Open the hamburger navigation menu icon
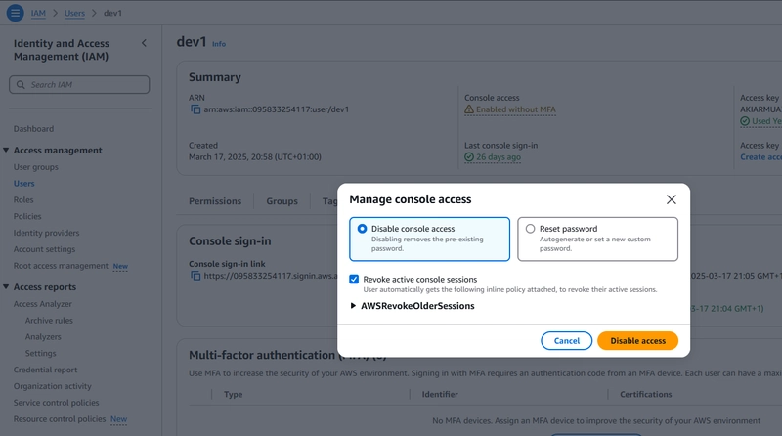 tap(15, 13)
